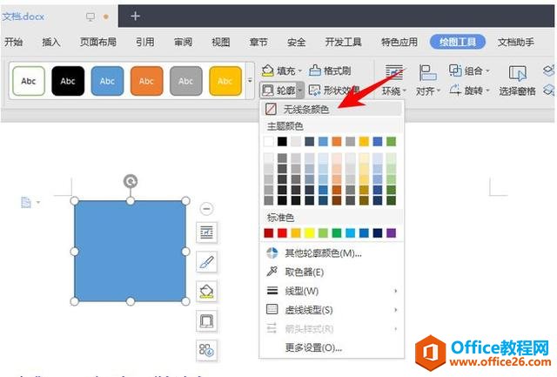
Task: Click the bottom-center resize handle of the shape
Action: coord(131,301)
